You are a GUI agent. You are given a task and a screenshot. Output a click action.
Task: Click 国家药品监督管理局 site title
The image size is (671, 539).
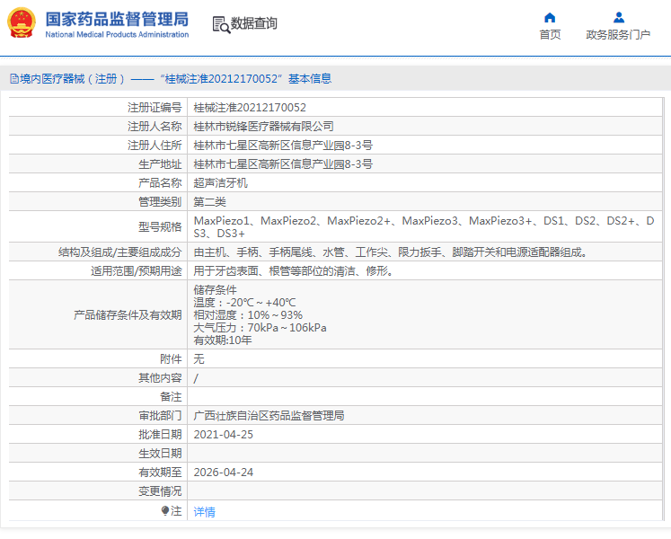(117, 19)
